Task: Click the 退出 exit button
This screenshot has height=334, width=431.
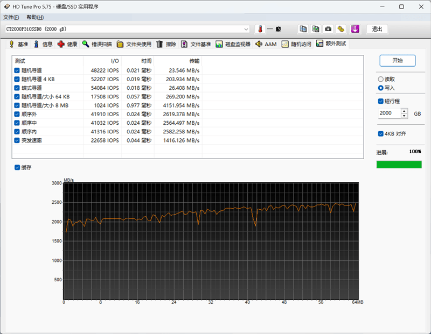Action: click(377, 29)
